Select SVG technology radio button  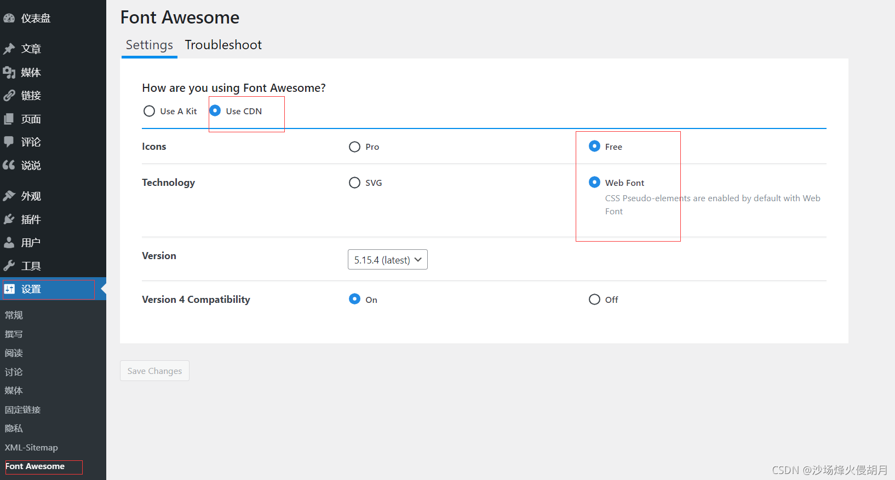(x=354, y=183)
